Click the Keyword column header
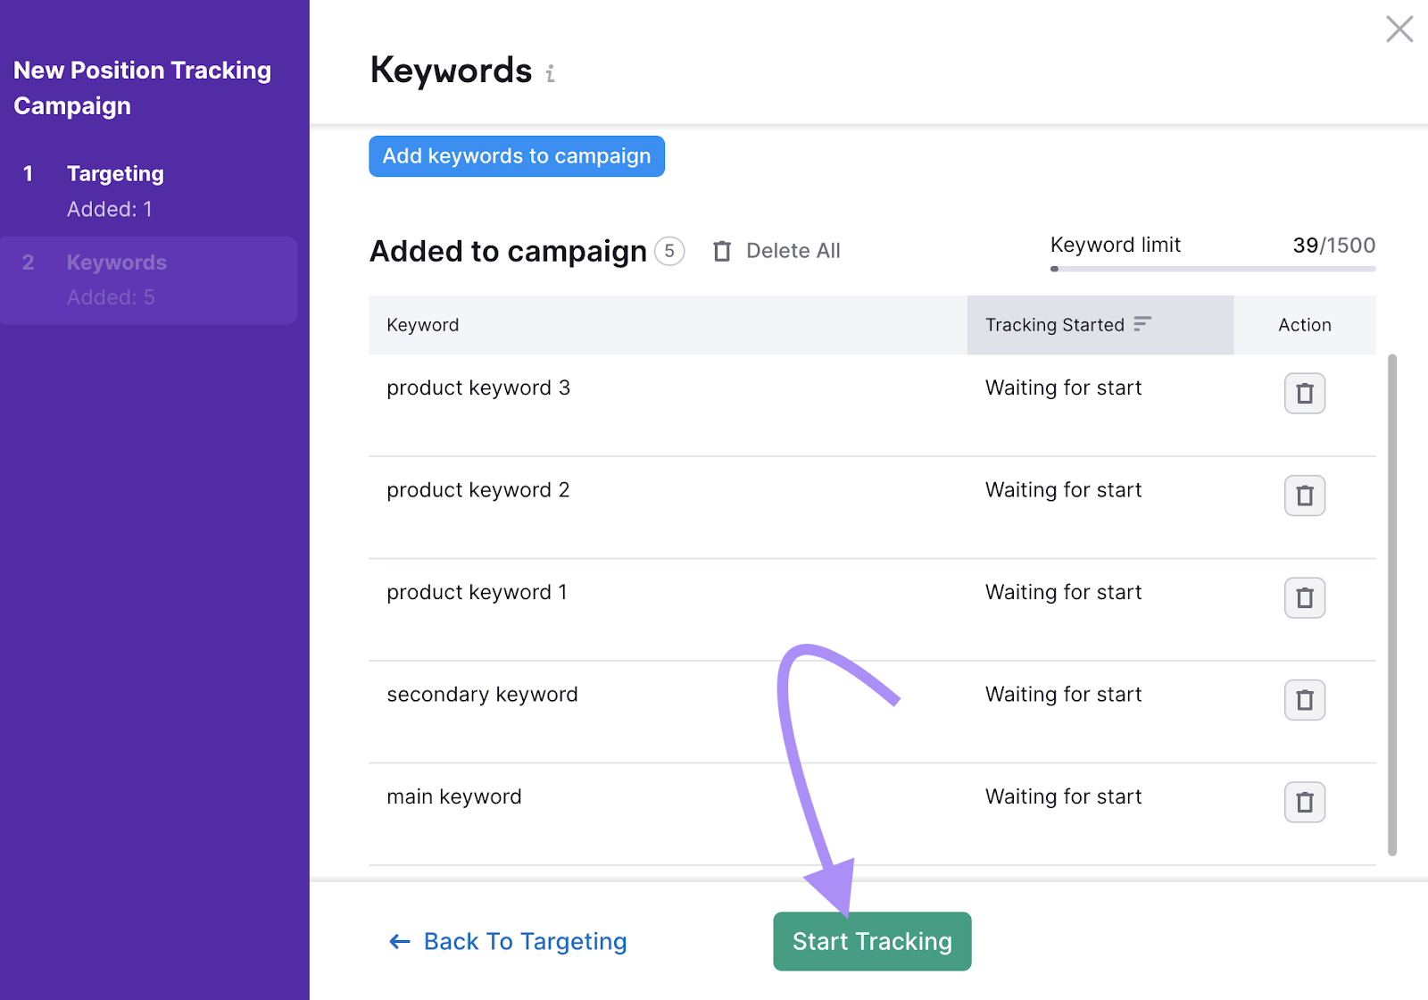The height and width of the screenshot is (1000, 1428). pos(422,325)
